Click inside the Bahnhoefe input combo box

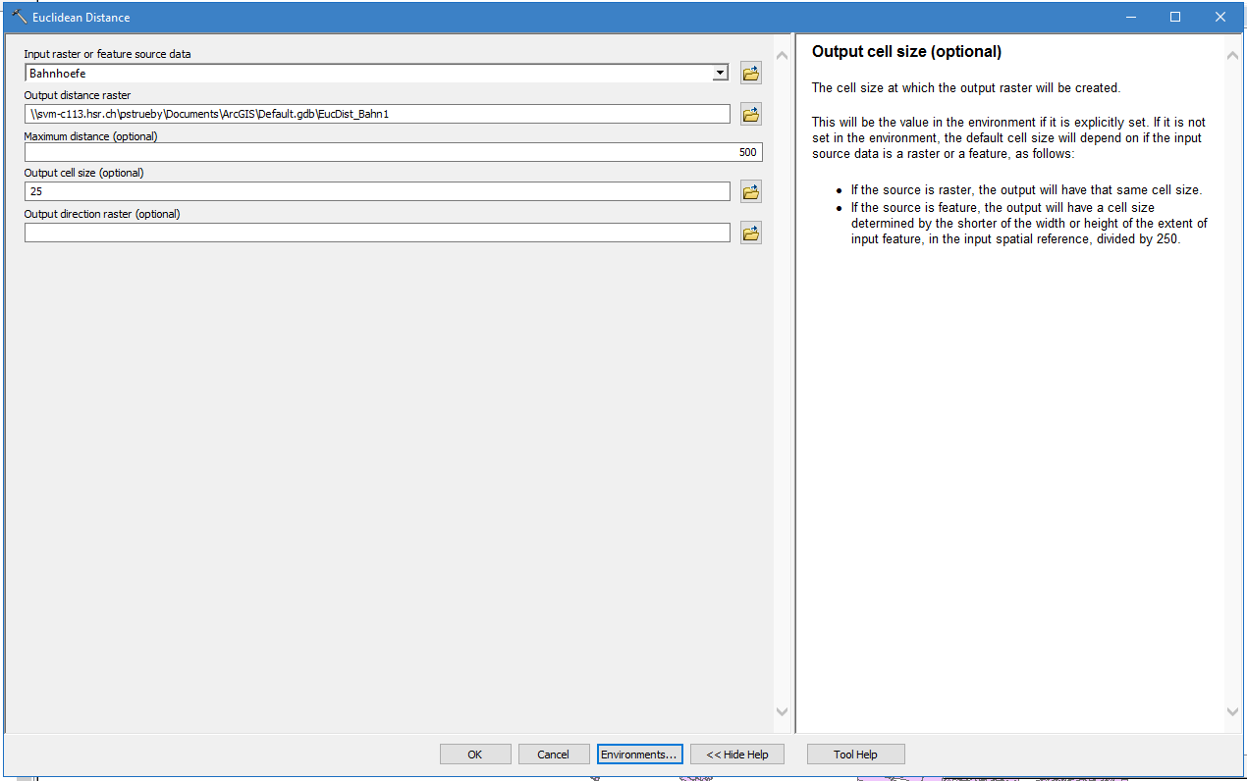[368, 74]
